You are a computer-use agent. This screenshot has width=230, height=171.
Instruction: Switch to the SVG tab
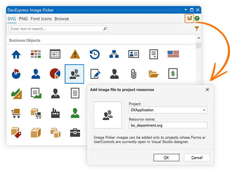pos(12,19)
